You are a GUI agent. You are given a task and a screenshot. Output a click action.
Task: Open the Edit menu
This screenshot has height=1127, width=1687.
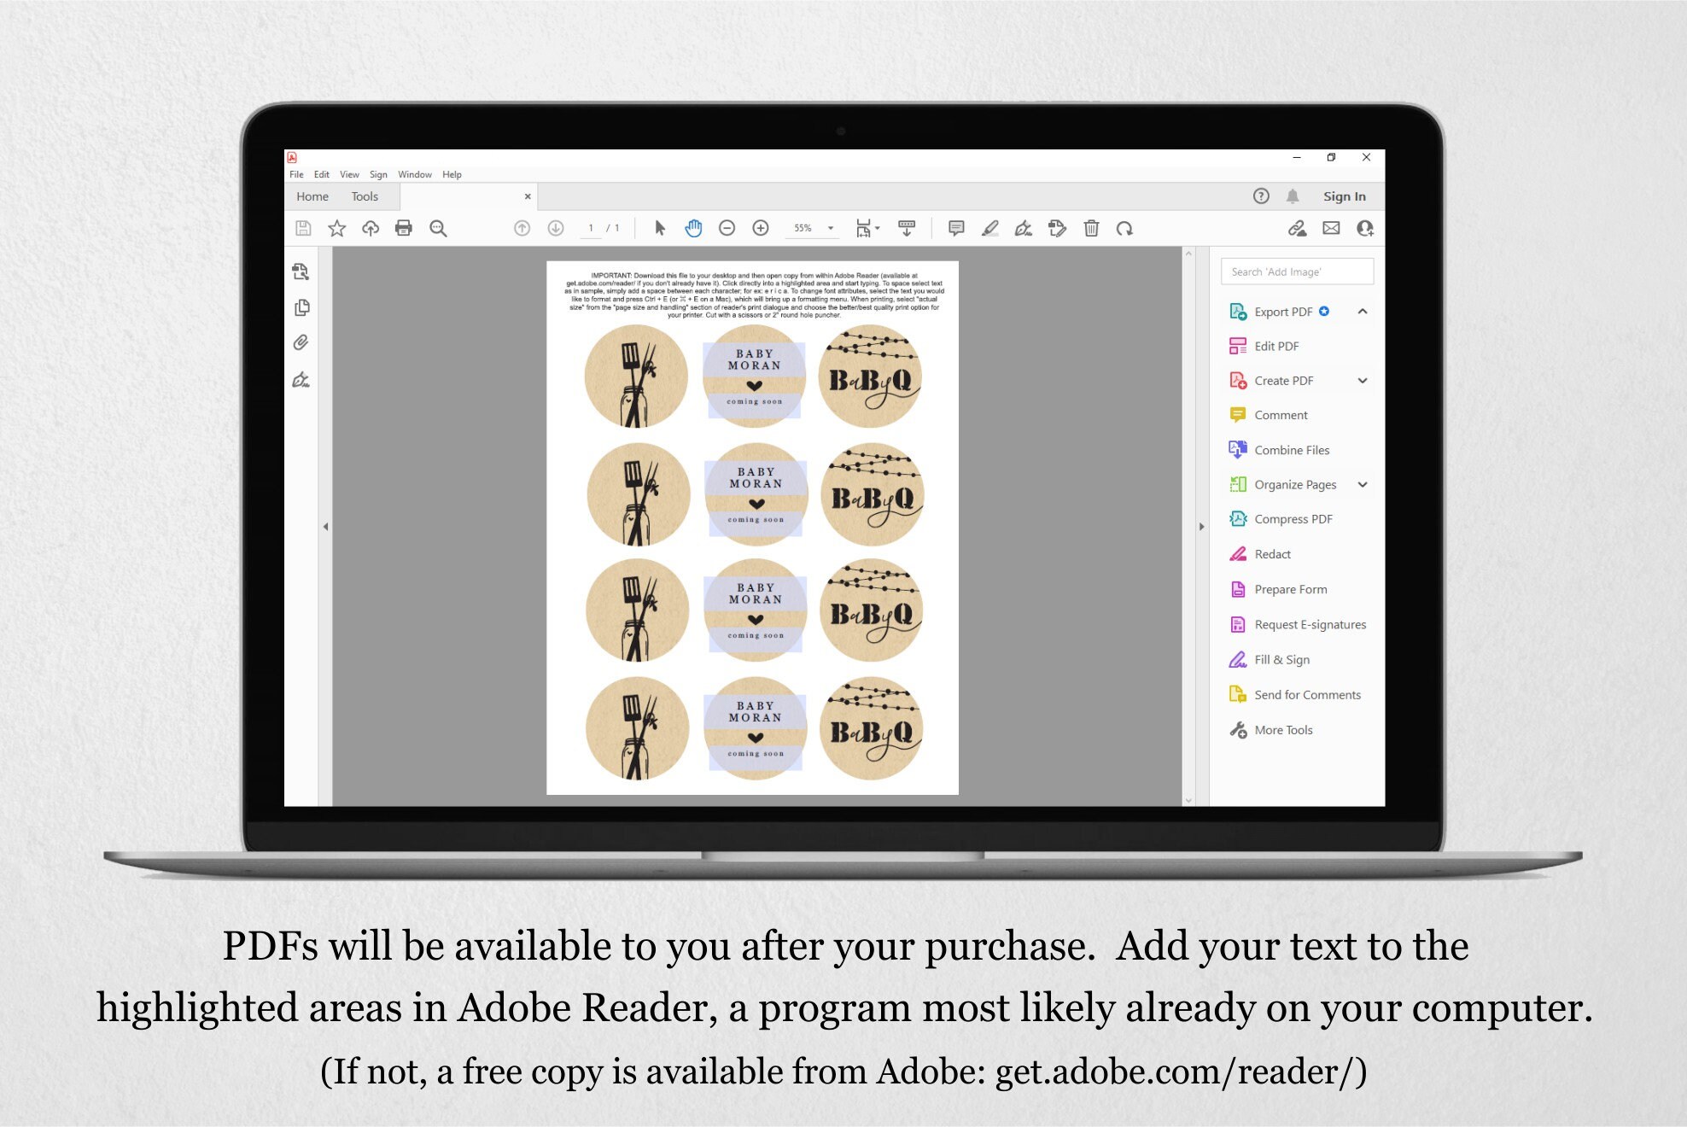click(x=322, y=174)
